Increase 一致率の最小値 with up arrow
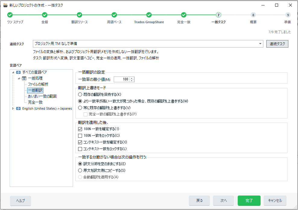The width and height of the screenshot is (298, 210). (132, 78)
